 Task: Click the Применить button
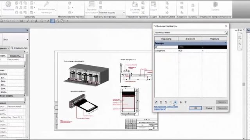[222, 108]
